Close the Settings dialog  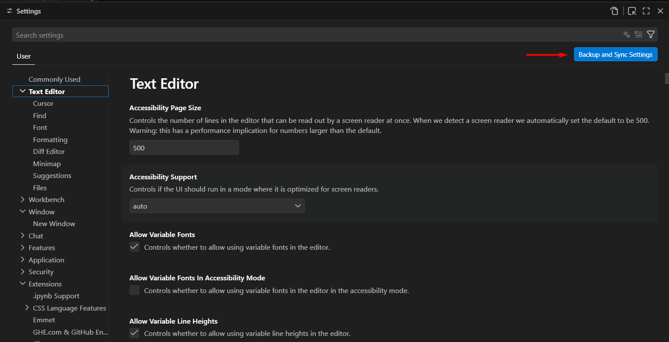(x=660, y=11)
